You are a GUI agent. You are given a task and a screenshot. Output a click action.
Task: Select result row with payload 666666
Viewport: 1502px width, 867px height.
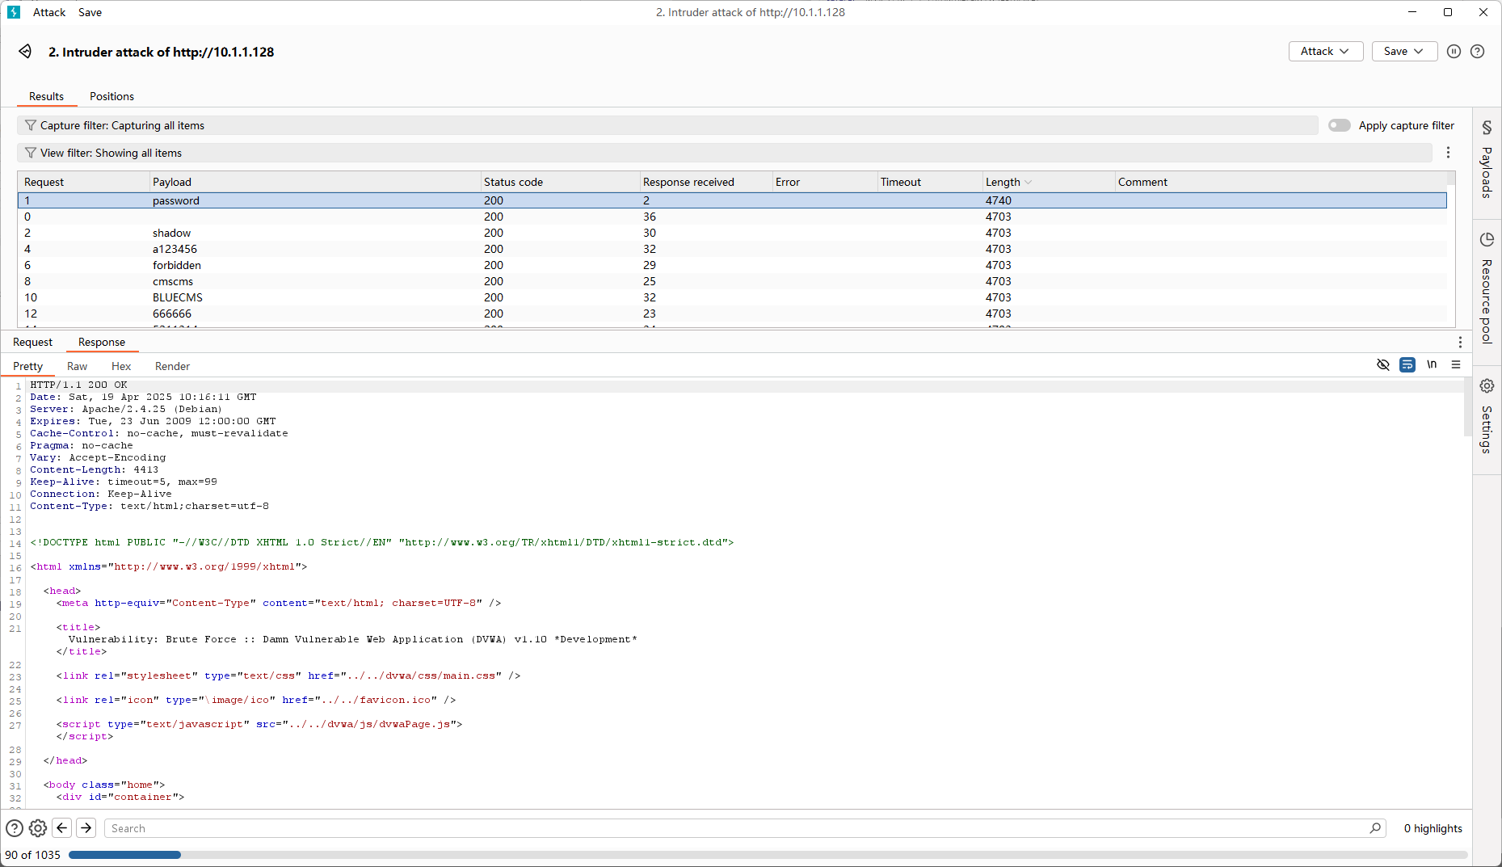732,314
